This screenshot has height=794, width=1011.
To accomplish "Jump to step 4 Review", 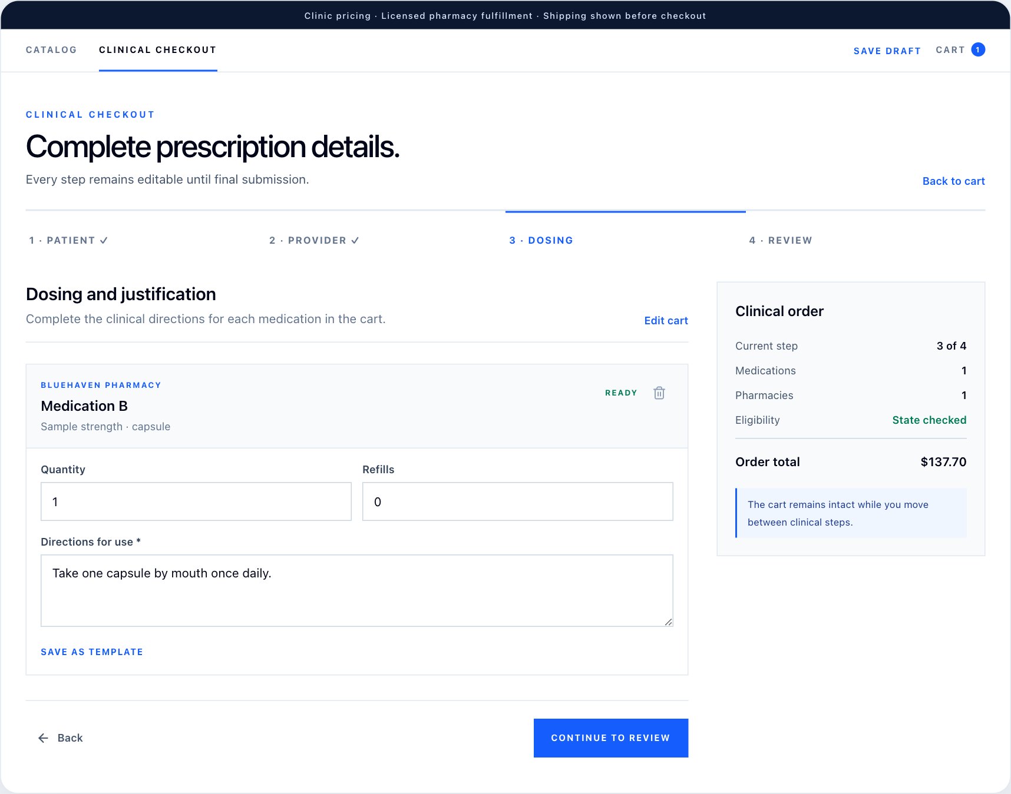I will [x=781, y=240].
